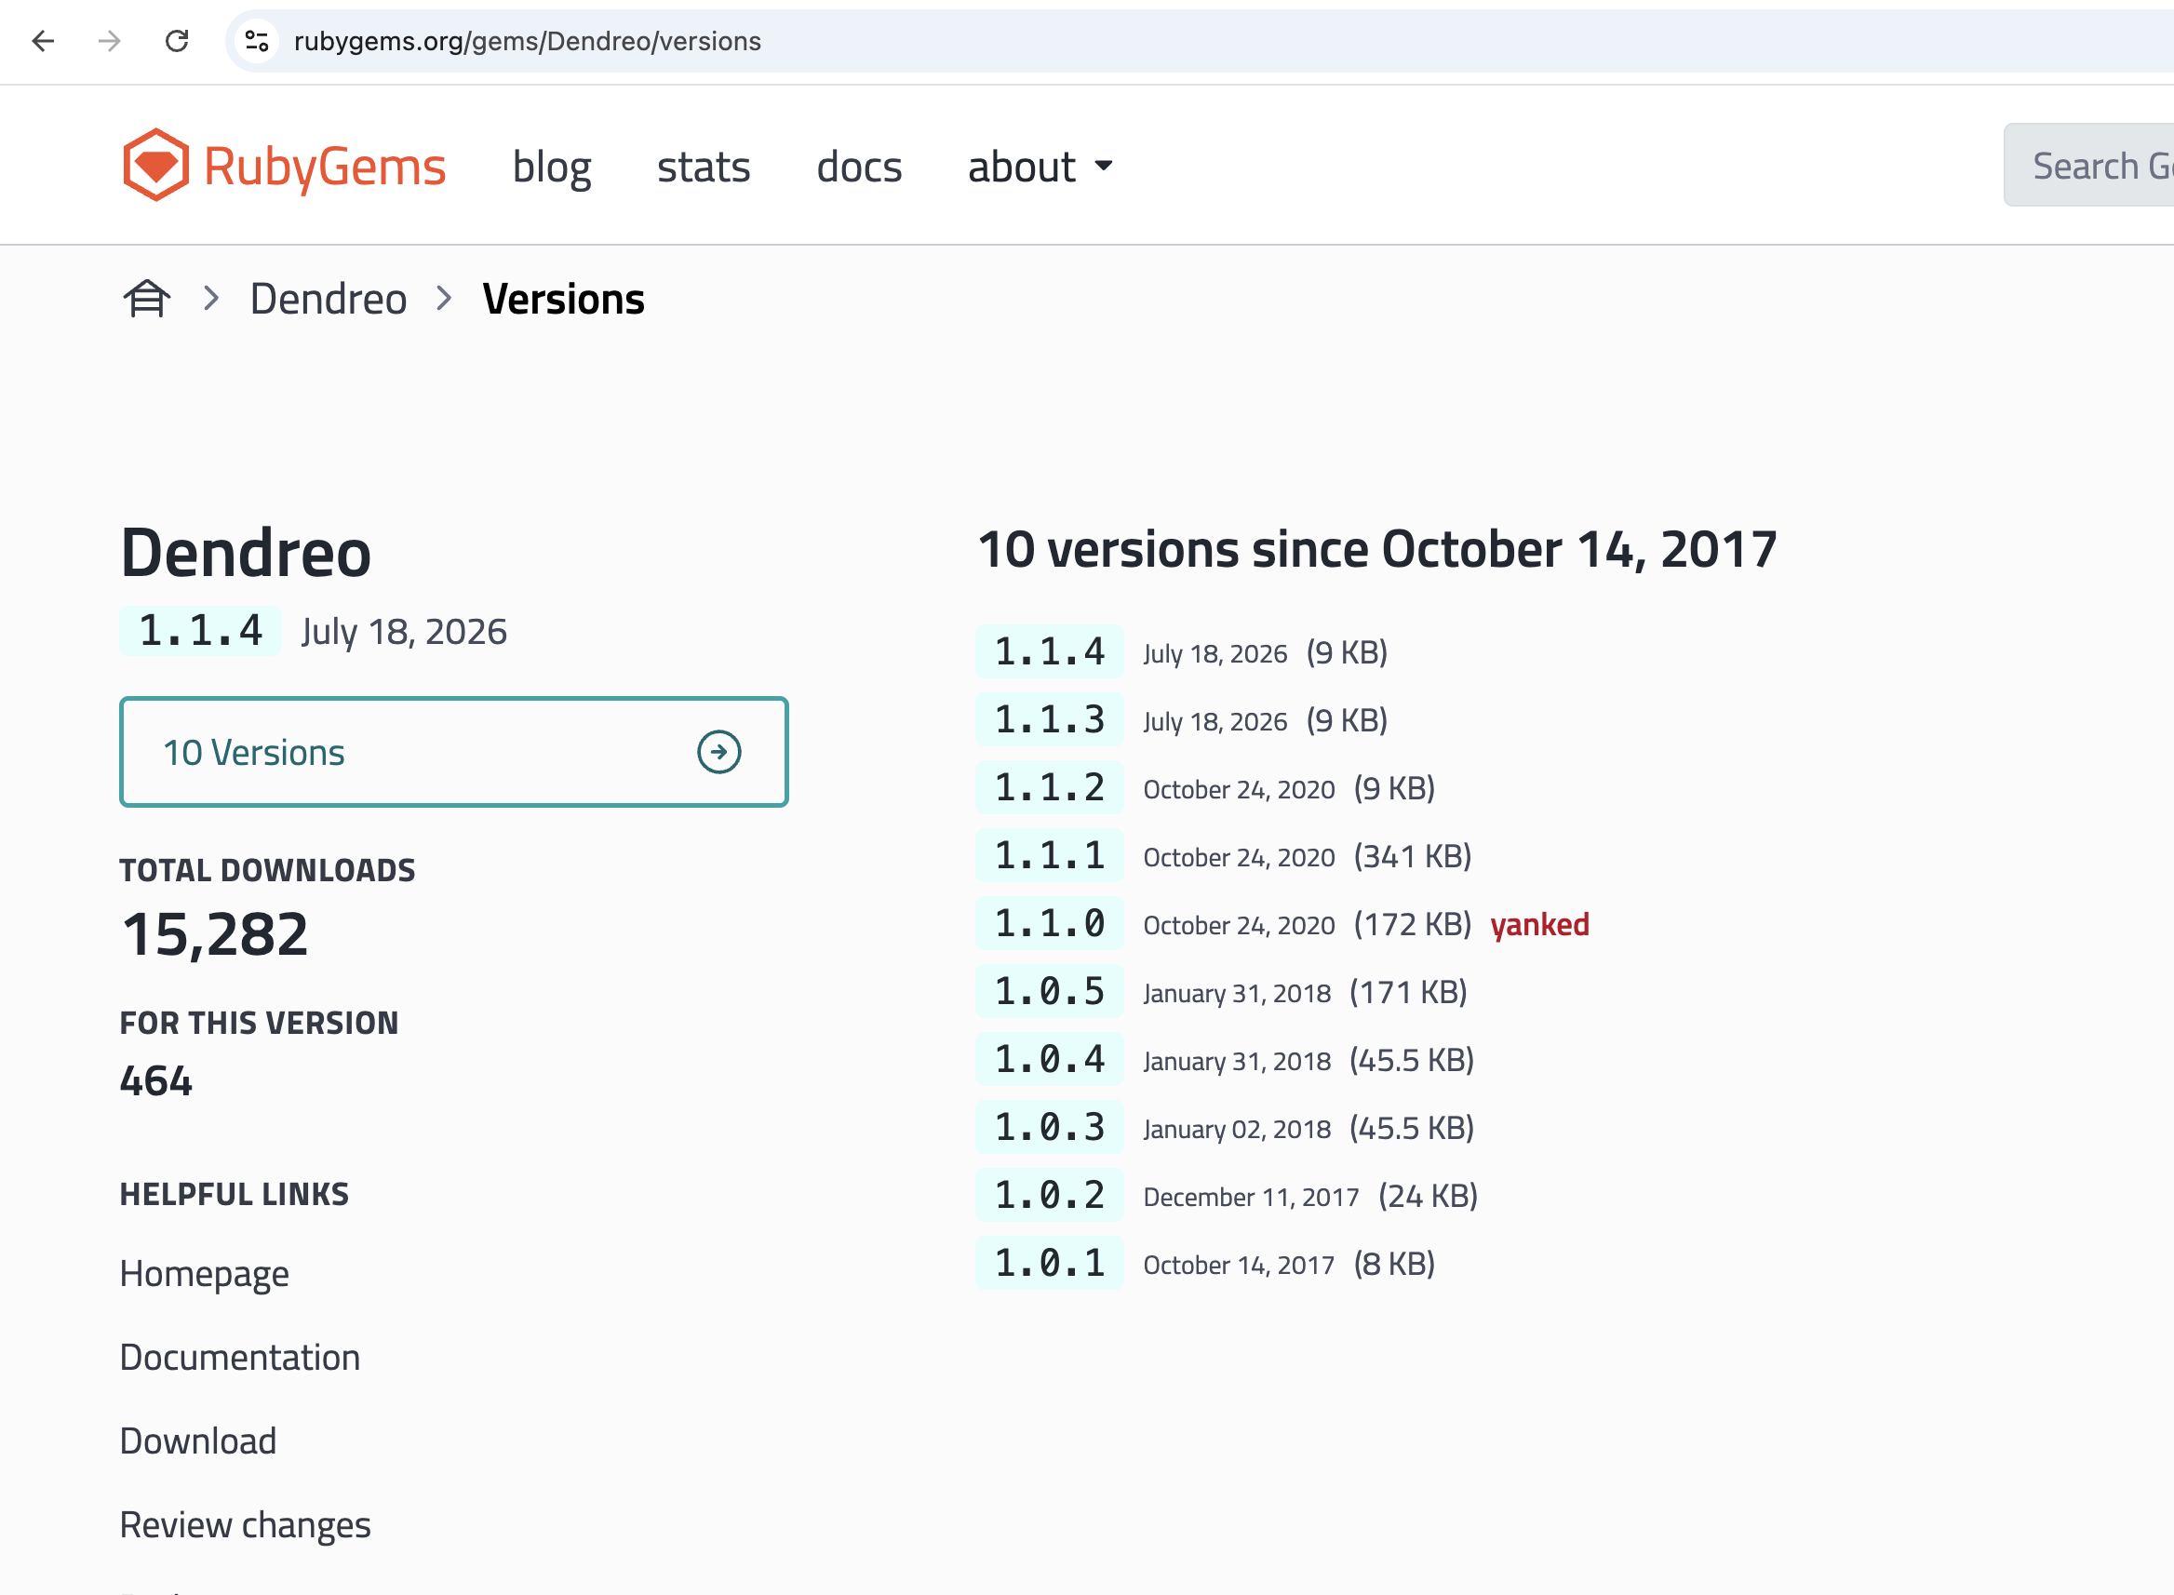Screen dimensions: 2174x1595
Task: Click the RubyGems gem logo
Action: tap(154, 165)
